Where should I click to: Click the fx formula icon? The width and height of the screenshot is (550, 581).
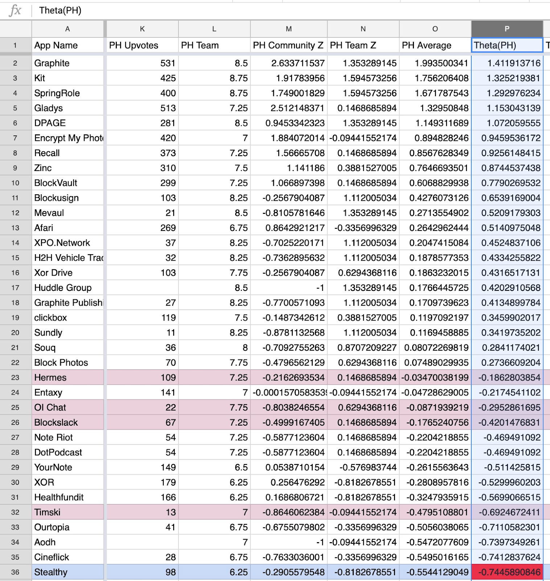point(15,10)
